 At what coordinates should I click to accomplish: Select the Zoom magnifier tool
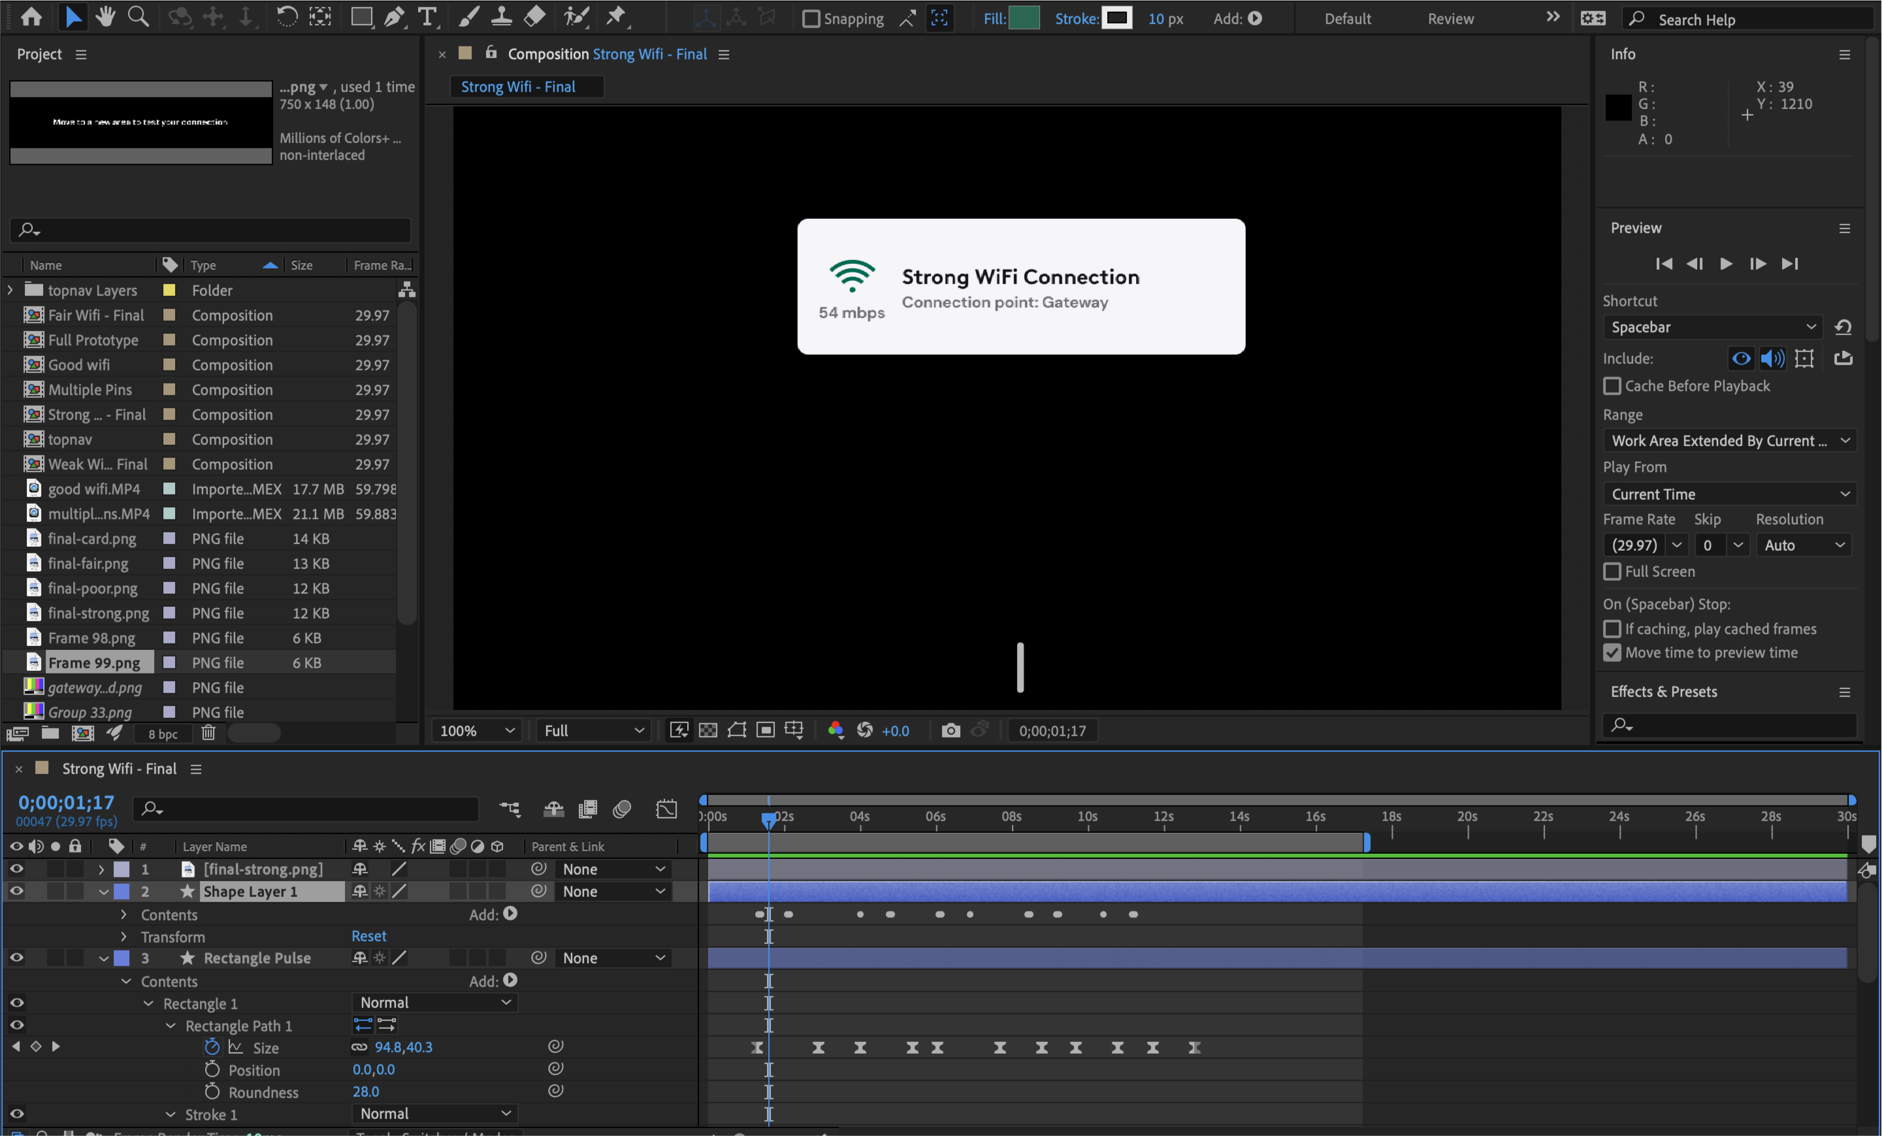coord(138,17)
